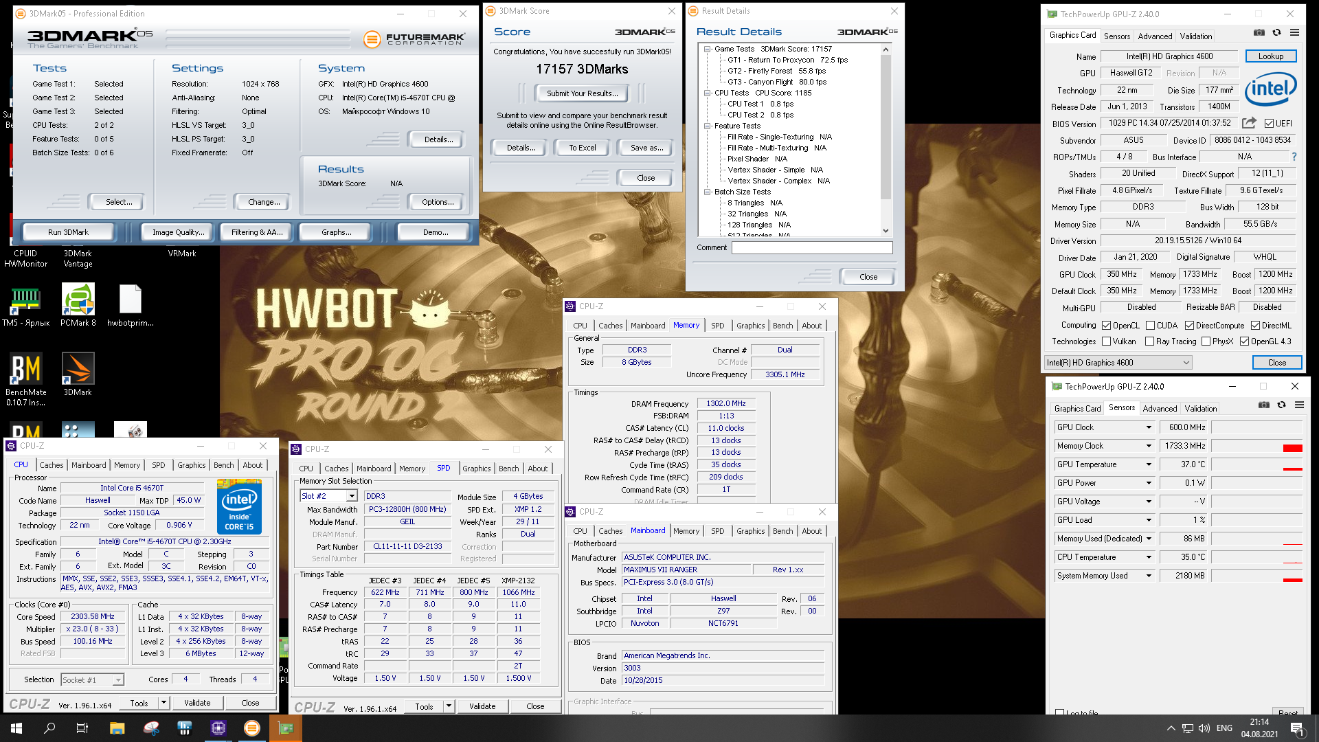Toggle Vulkan checkbox in GPU-Z
Image resolution: width=1319 pixels, height=742 pixels.
(x=1106, y=341)
